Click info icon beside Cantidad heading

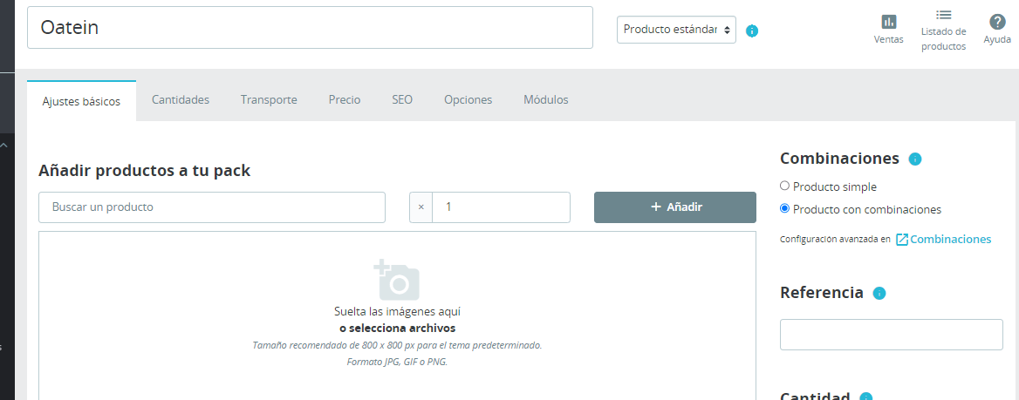865,397
